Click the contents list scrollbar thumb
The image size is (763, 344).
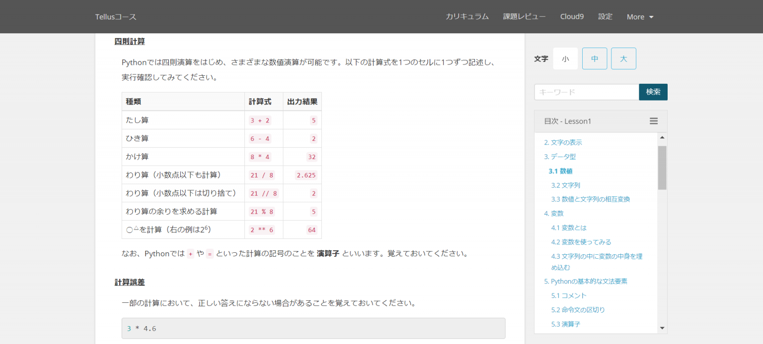point(662,168)
